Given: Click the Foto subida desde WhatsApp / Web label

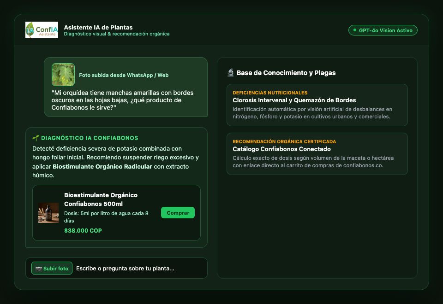Looking at the screenshot, I should click(x=124, y=75).
